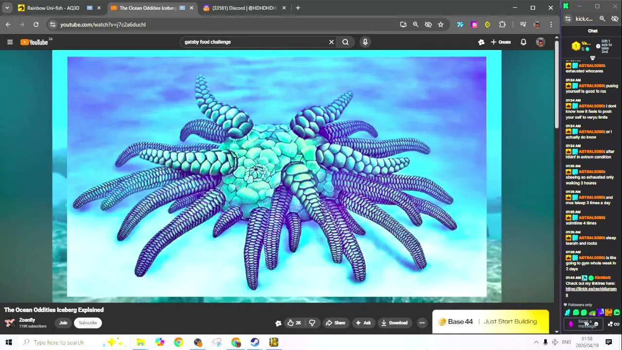Open the YouTube guide hamburger menu
The height and width of the screenshot is (350, 622).
(x=10, y=42)
